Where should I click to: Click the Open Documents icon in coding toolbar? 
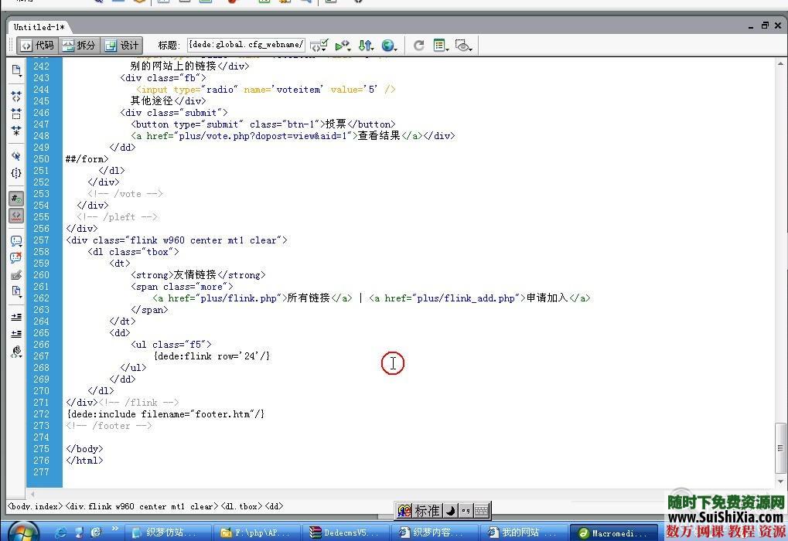pyautogui.click(x=16, y=70)
